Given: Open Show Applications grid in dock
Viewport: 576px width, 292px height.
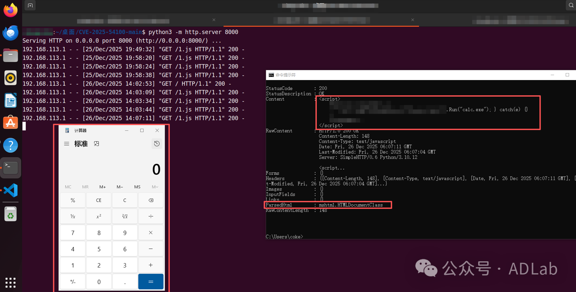Looking at the screenshot, I should coord(10,282).
